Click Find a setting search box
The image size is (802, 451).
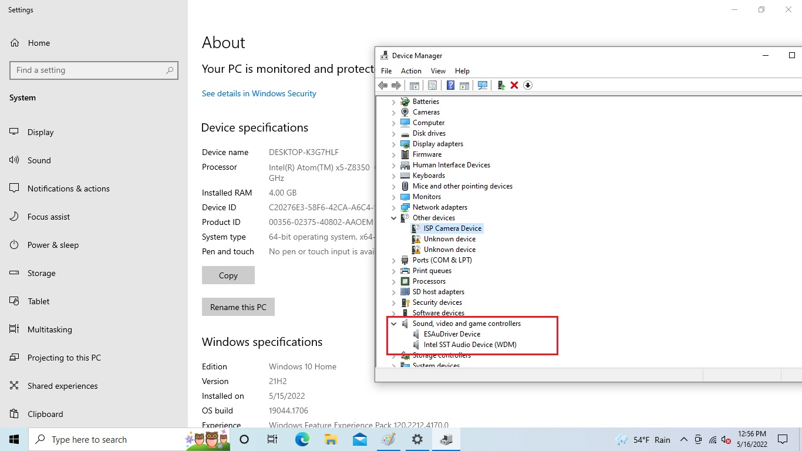click(x=94, y=70)
